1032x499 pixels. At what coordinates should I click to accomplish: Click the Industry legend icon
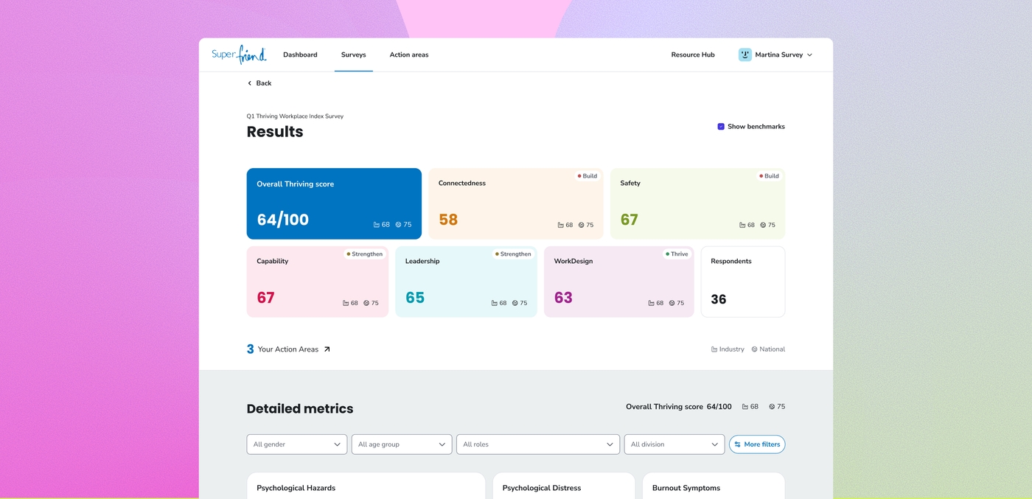click(x=714, y=349)
